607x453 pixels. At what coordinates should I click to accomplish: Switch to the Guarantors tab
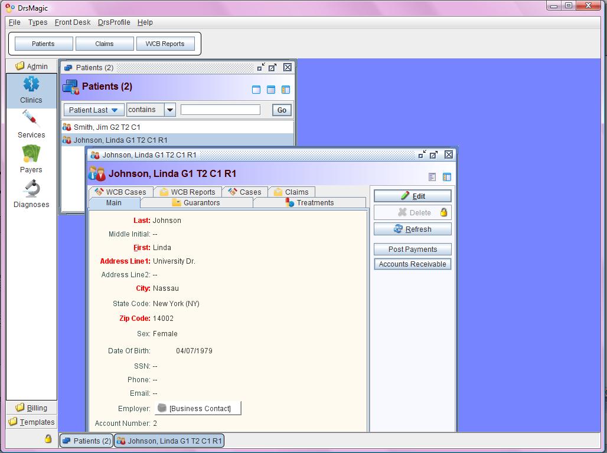tap(196, 203)
